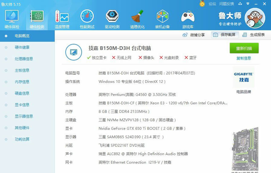The width and height of the screenshot is (271, 173).
Task: Open 问题反馈 feedback link
Action: point(227,4)
